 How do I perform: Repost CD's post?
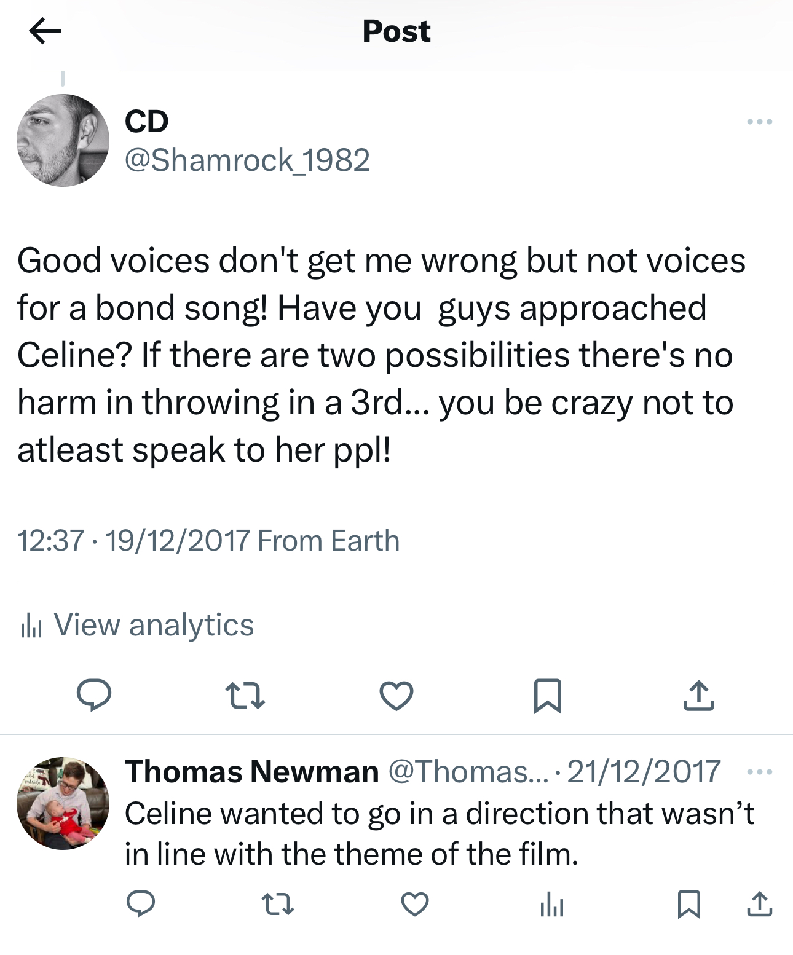coord(245,696)
